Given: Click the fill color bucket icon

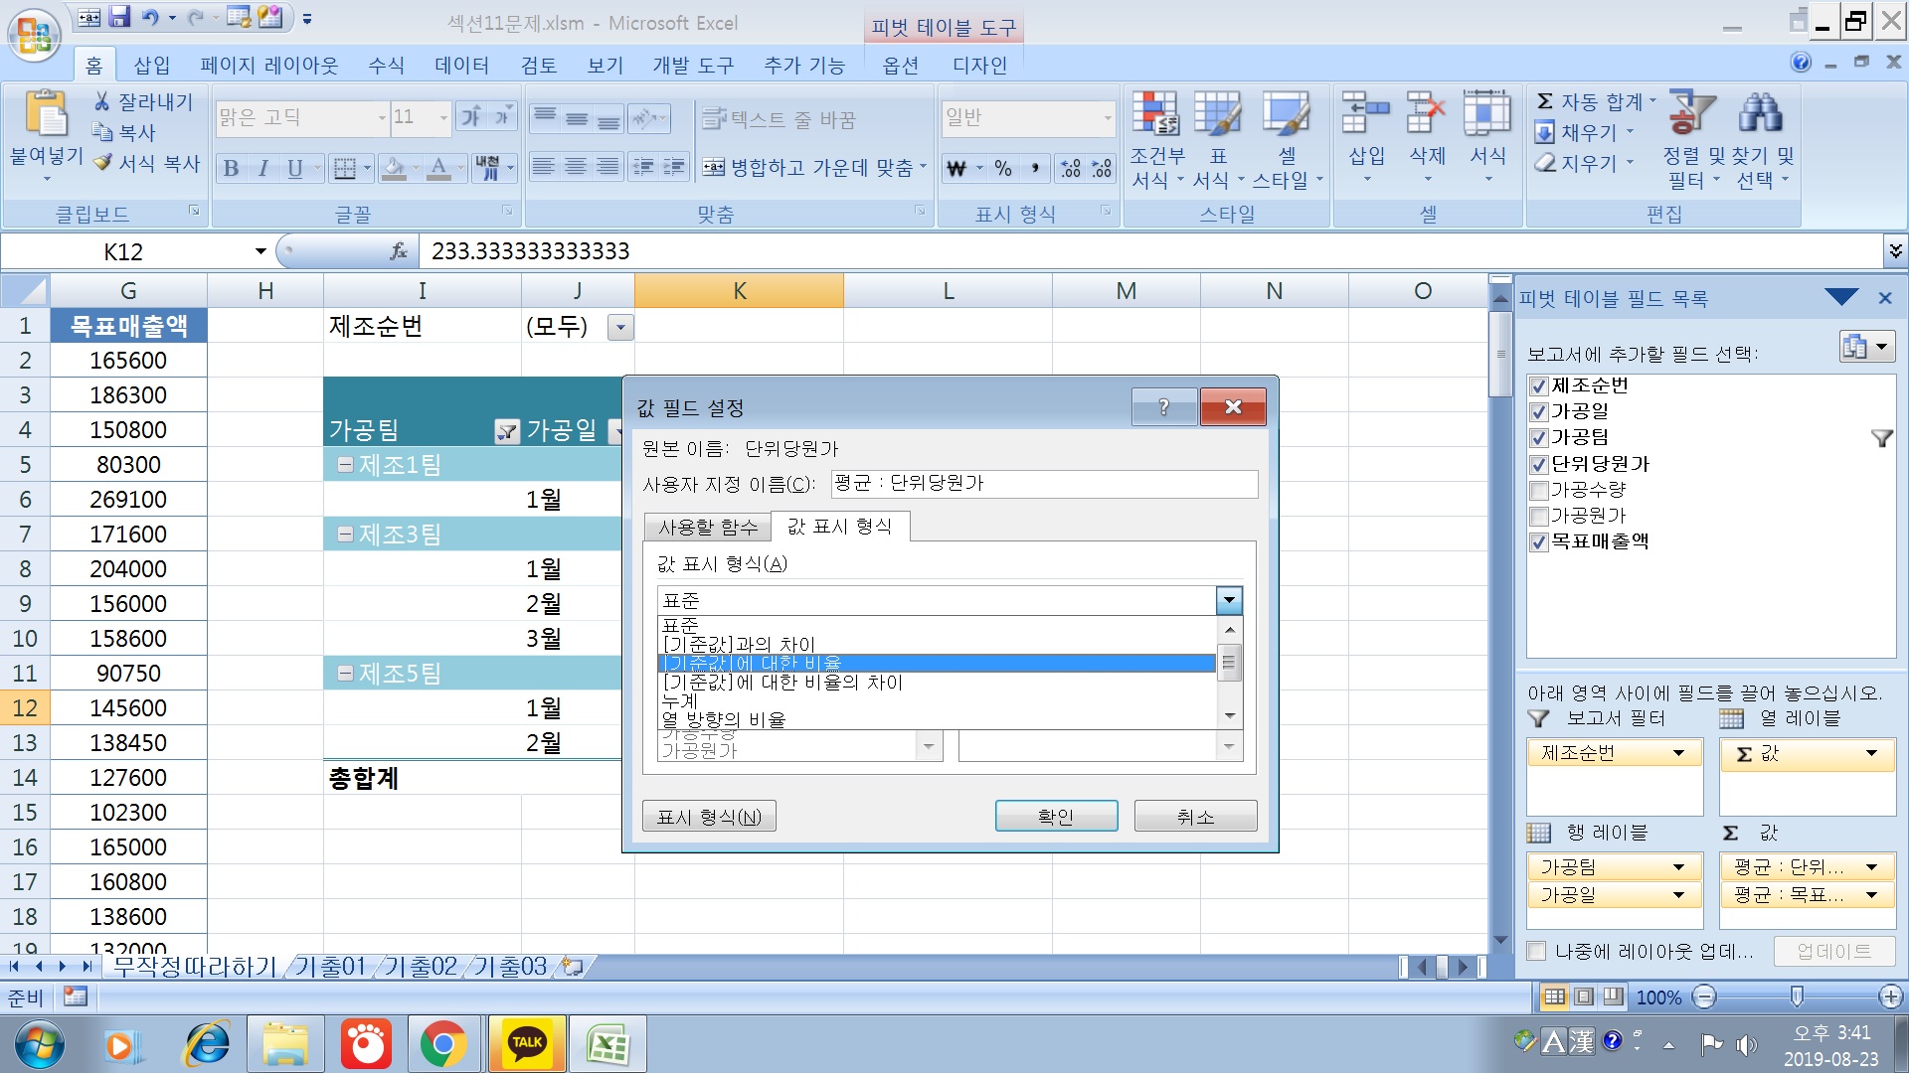Looking at the screenshot, I should [x=395, y=168].
